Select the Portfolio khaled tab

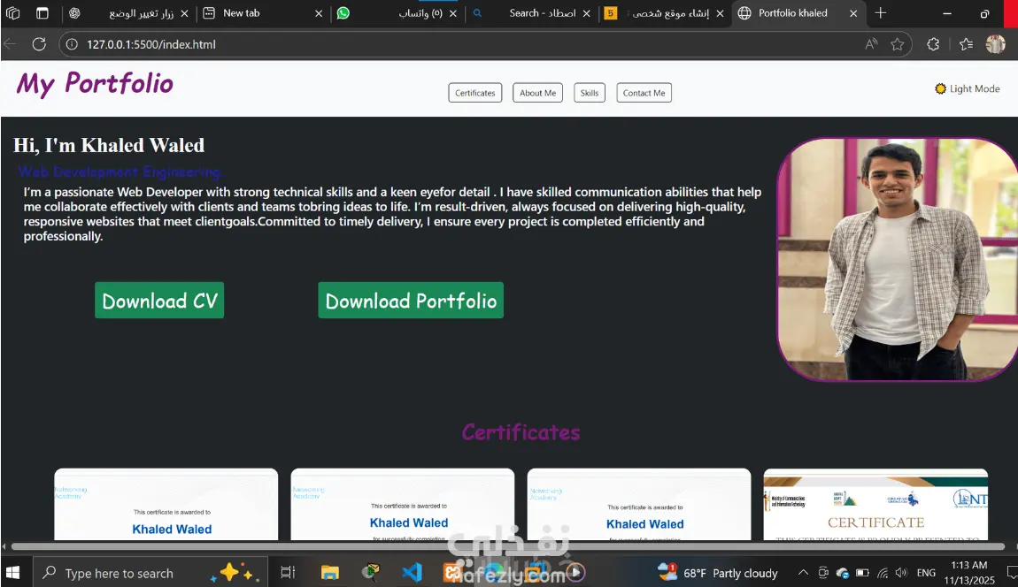pos(798,13)
